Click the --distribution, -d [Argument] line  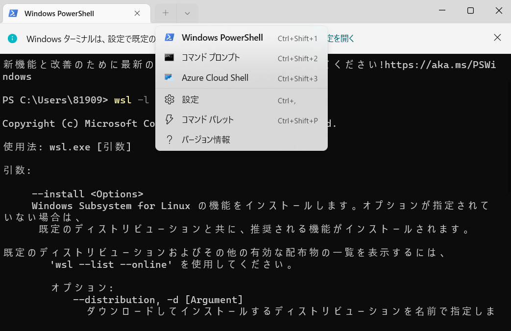pyautogui.click(x=158, y=299)
